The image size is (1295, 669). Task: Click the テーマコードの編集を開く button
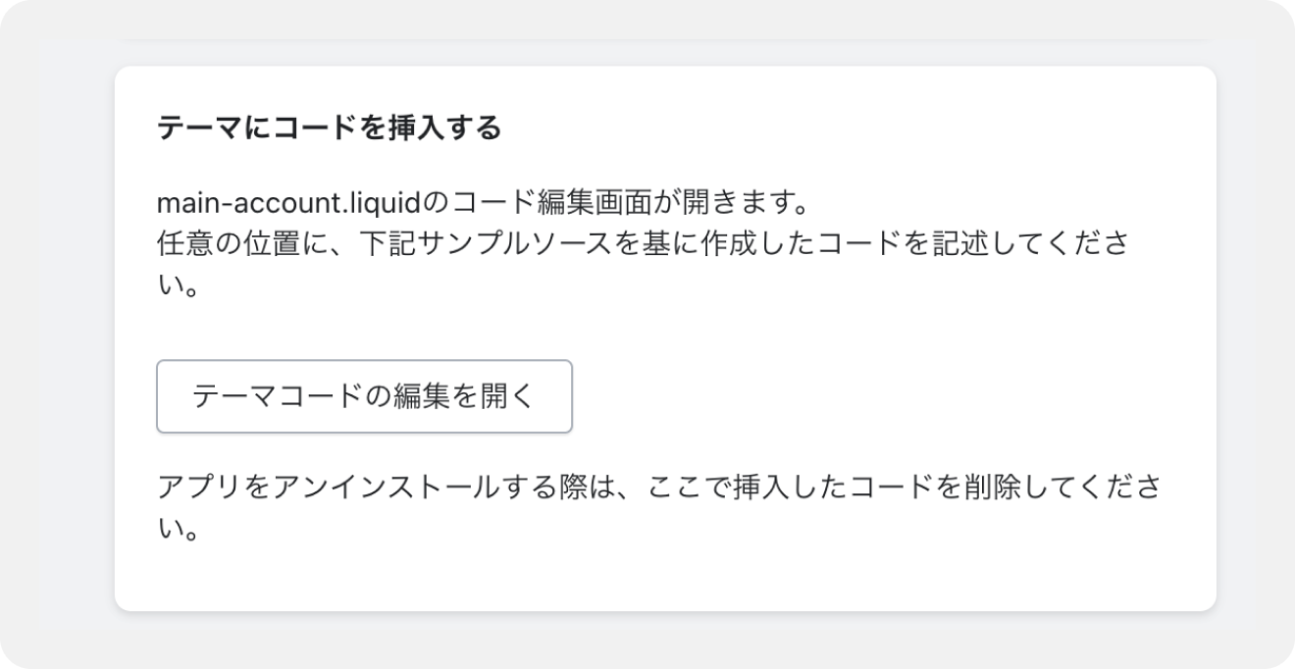(364, 396)
